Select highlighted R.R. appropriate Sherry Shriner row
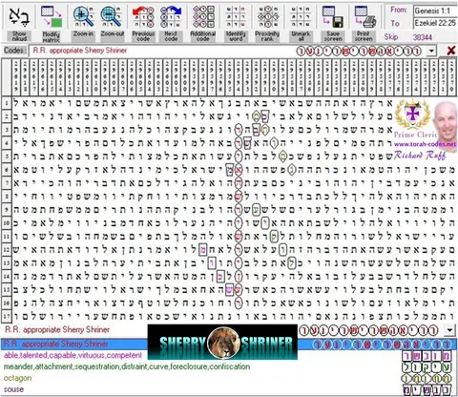 point(228,344)
